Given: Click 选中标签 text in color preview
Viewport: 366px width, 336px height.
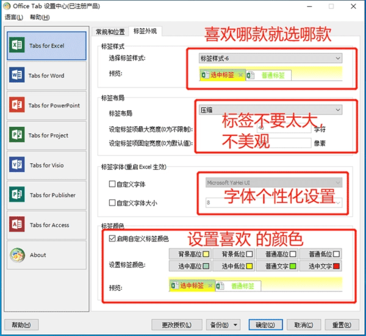Looking at the screenshot, I should click(192, 285).
